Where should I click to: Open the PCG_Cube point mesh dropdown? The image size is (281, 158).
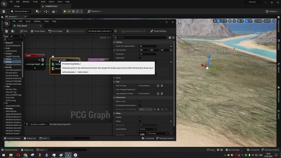pyautogui.click(x=158, y=133)
